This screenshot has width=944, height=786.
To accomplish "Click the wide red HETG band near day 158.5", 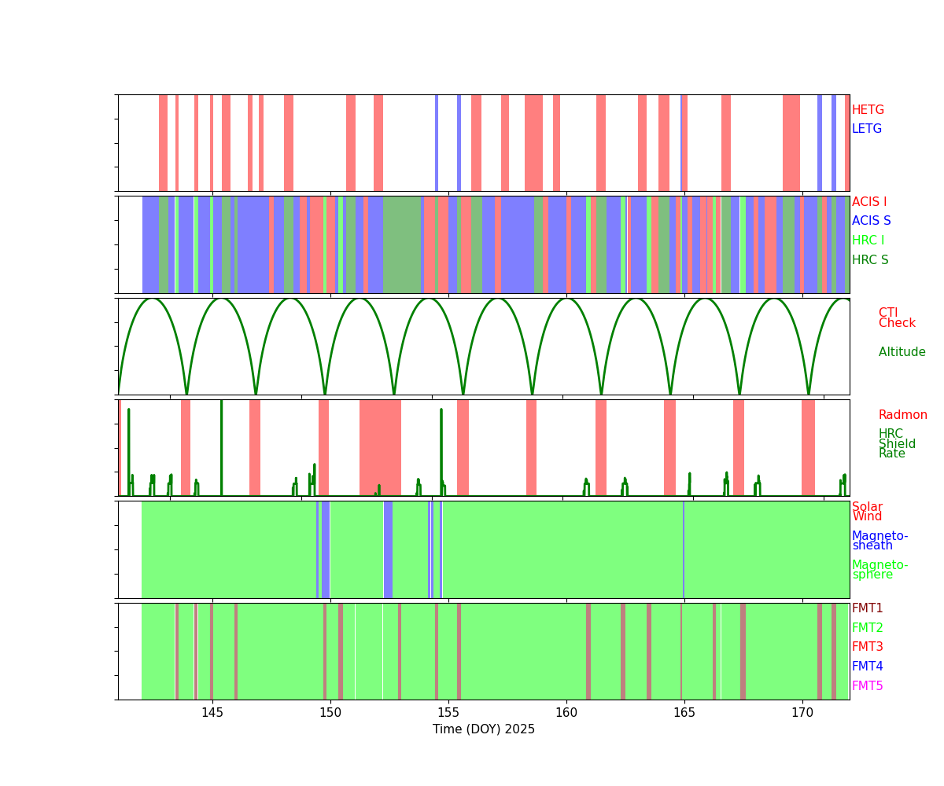I will (x=533, y=143).
